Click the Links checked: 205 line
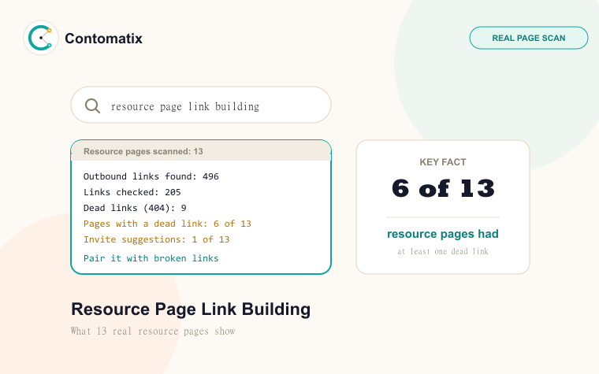Image resolution: width=599 pixels, height=374 pixels. coord(132,192)
